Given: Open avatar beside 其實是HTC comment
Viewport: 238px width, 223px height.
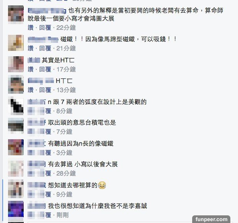Looking at the screenshot, I should pos(16,64).
